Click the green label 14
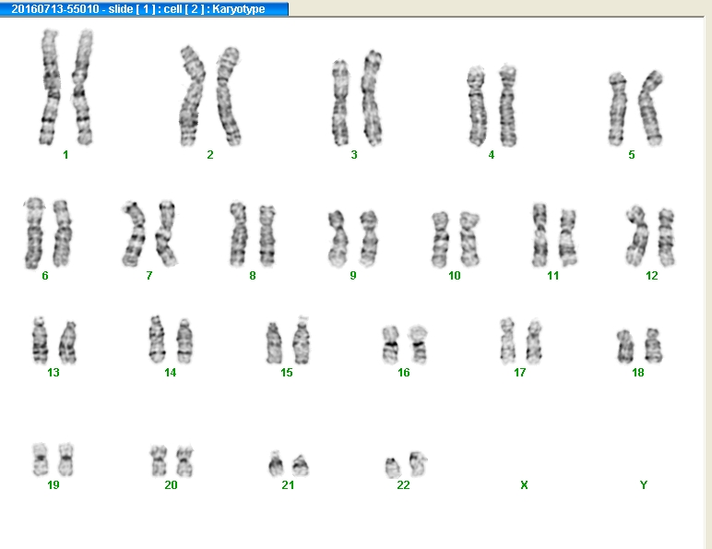Screen dimensions: 712x549 [x=171, y=373]
